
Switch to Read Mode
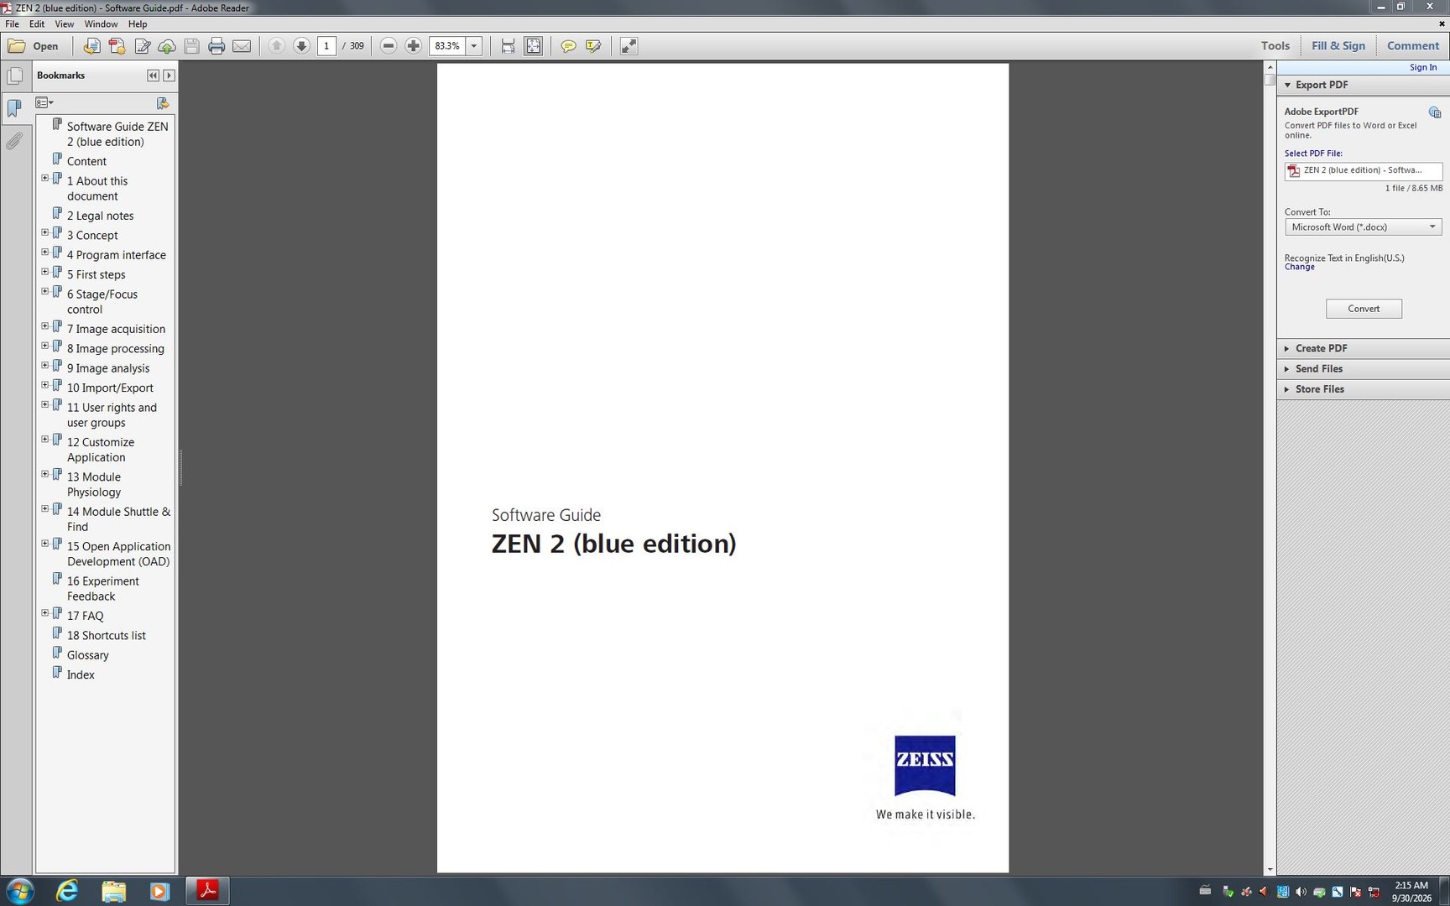pyautogui.click(x=629, y=46)
